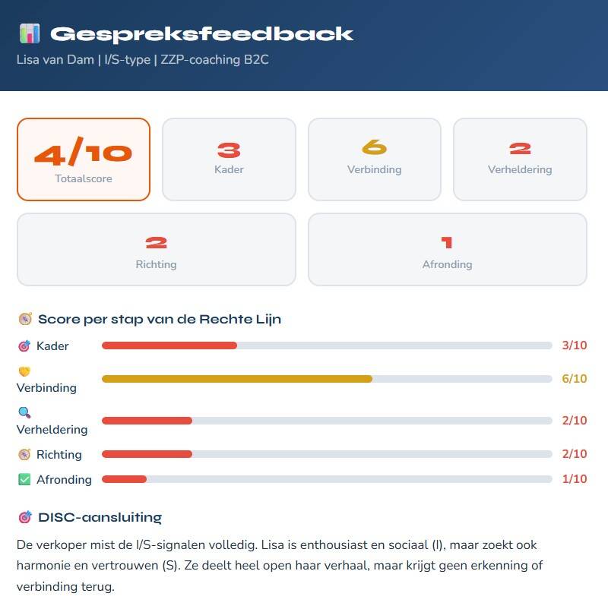The width and height of the screenshot is (608, 609).
Task: Select the 4/10 Totaalscore card
Action: [x=84, y=159]
